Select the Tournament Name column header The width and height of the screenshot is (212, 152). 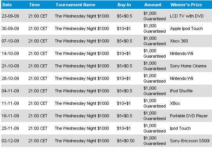(x=75, y=5)
